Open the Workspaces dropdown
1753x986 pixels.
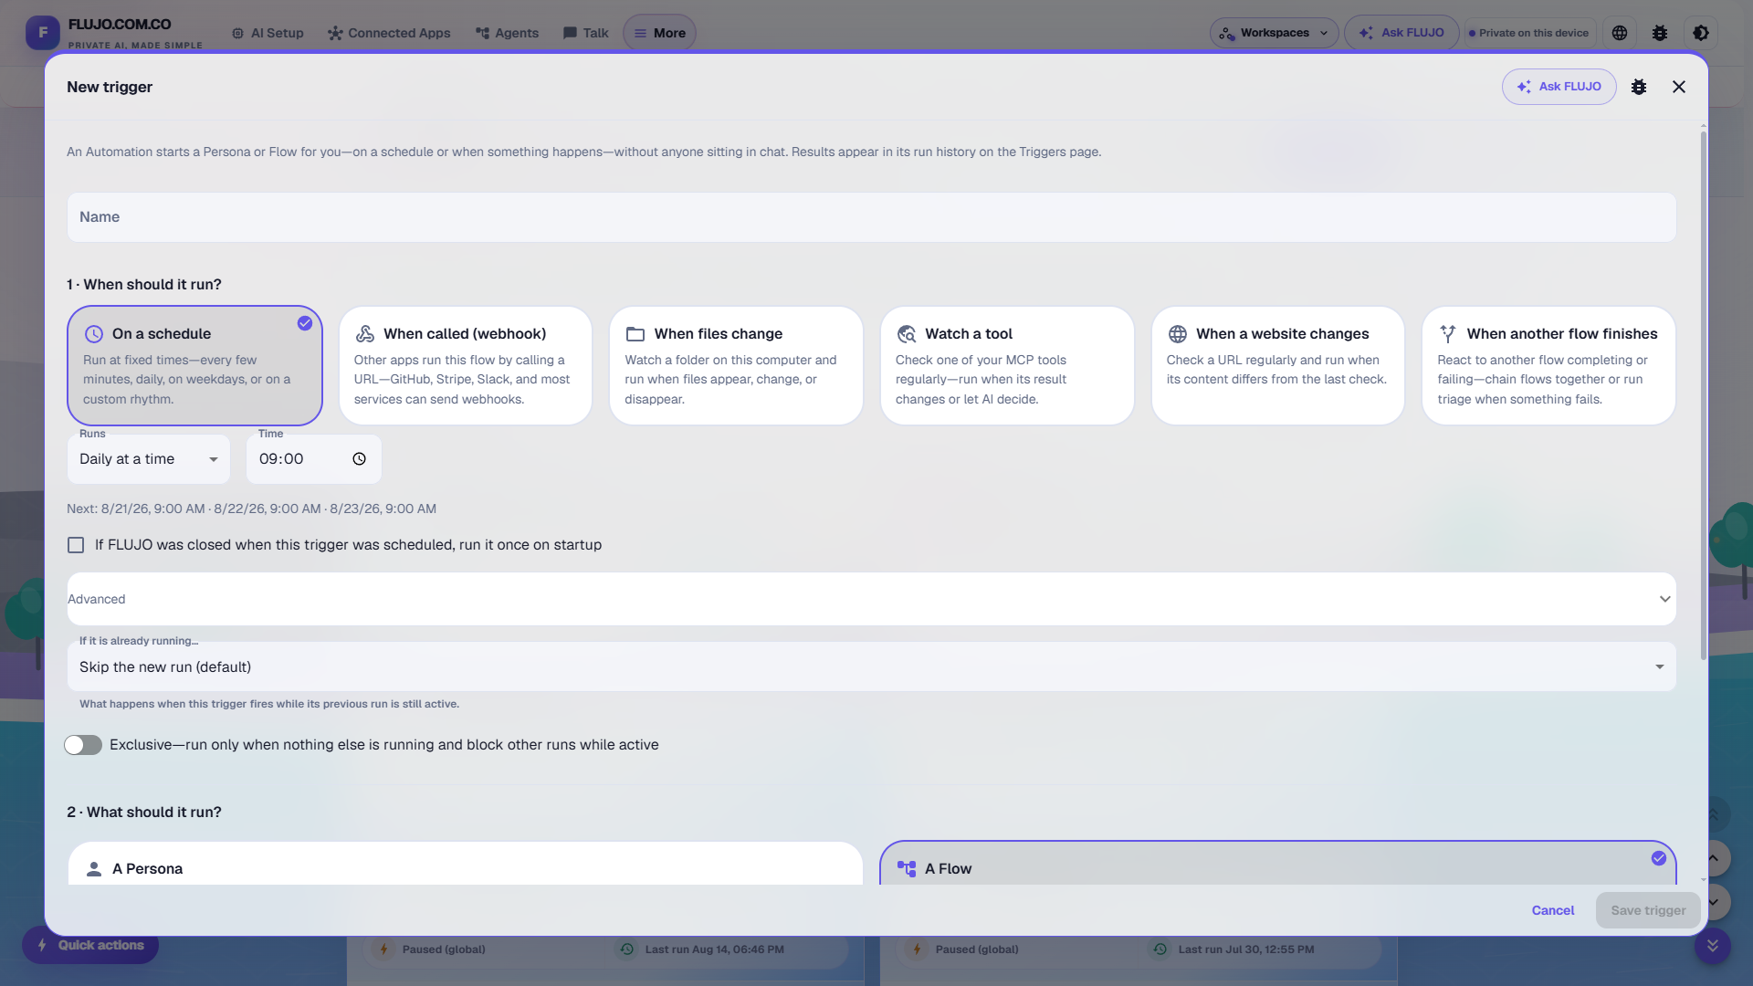(x=1275, y=33)
